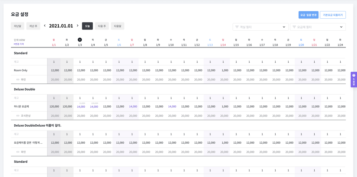The image size is (357, 177).
Task: Edit 허니문 요금제 changed price 14,000 on 1/3
Action: [x=81, y=107]
